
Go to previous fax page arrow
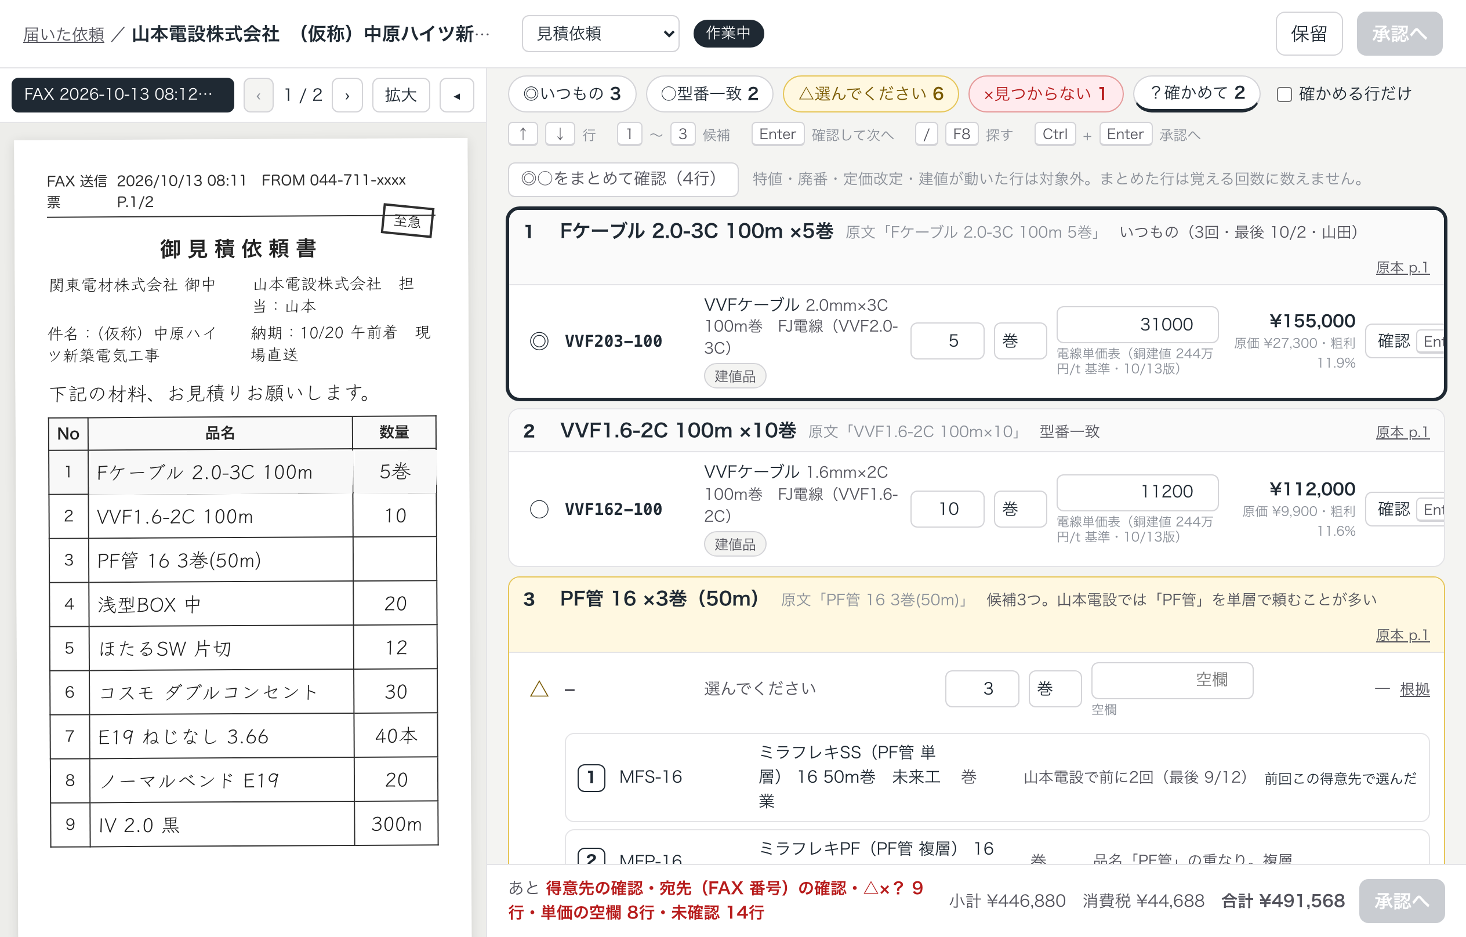pos(258,95)
